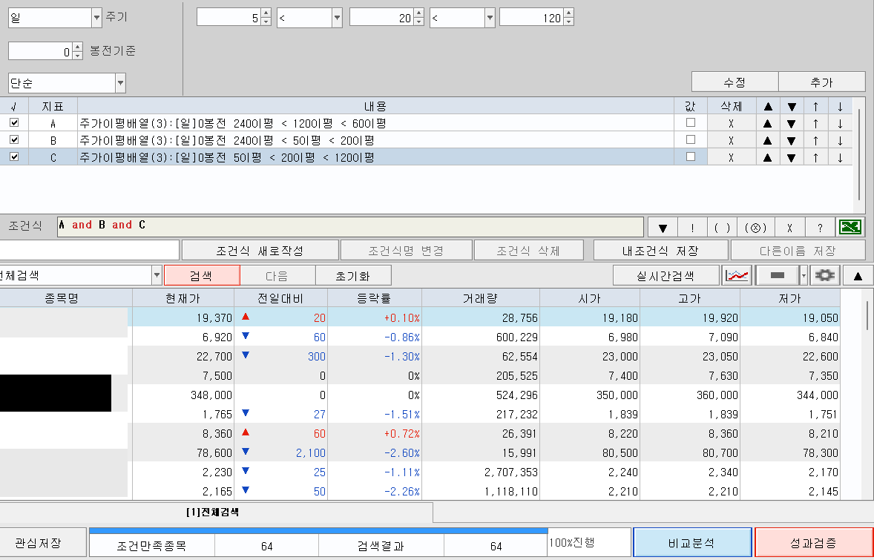Expand the 단순 combo box

[119, 82]
